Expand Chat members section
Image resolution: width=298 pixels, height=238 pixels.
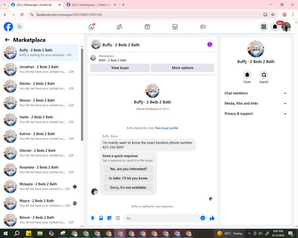click(x=256, y=93)
